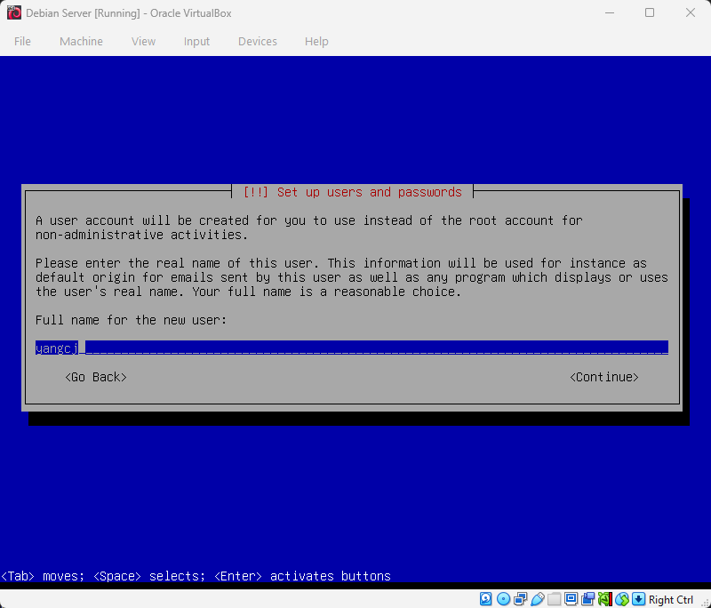
Task: Open the Help menu
Action: click(x=316, y=41)
